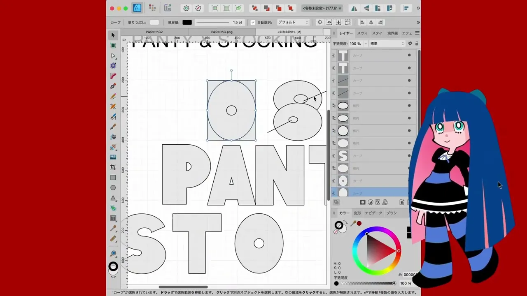
Task: Click the Subtract boolean operation icon
Action: coord(266,8)
